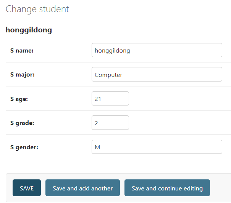This screenshot has width=231, height=203.
Task: Click the "S grade:" field label
Action: pos(21,123)
